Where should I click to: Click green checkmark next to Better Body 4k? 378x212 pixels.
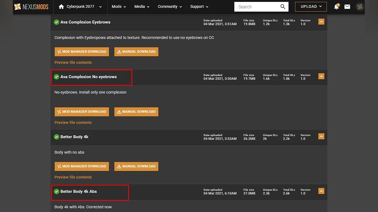[57, 137]
